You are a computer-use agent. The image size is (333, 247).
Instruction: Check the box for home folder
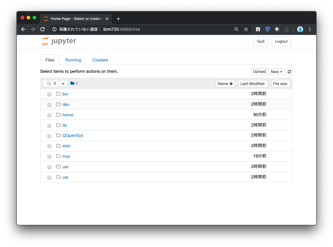pyautogui.click(x=49, y=115)
